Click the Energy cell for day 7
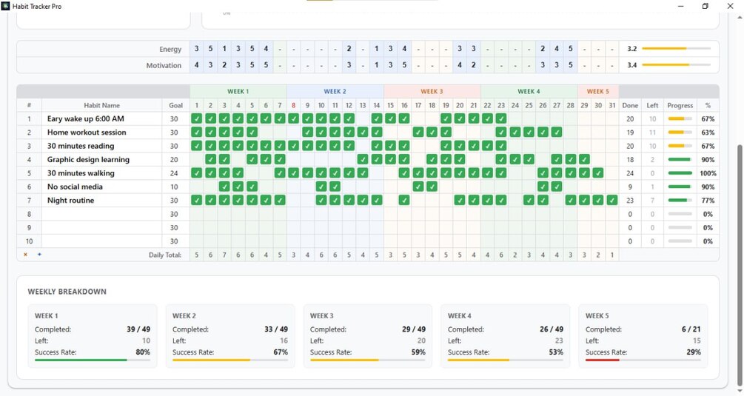 tap(280, 49)
